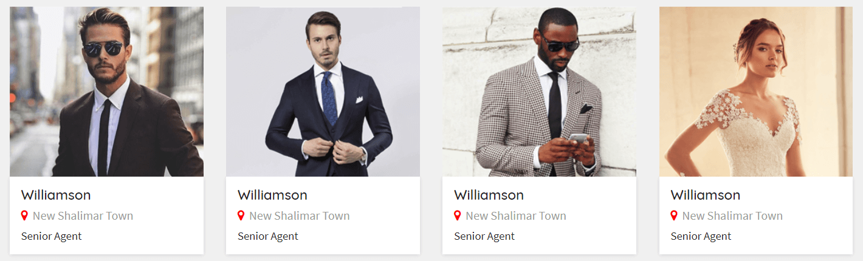Screen dimensions: 863x261
Task: Click Senior Agent label on second card
Action: 268,236
